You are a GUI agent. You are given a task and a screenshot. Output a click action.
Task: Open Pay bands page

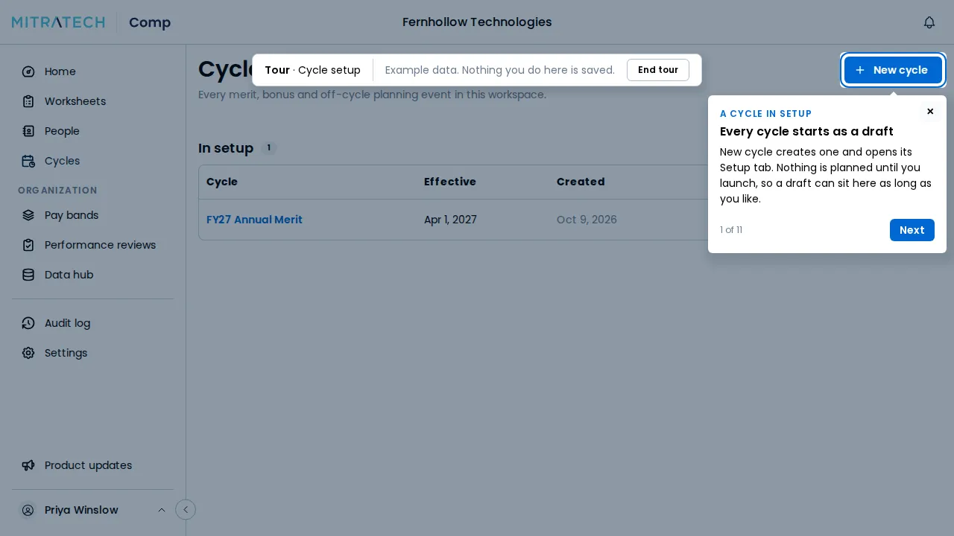click(x=92, y=215)
